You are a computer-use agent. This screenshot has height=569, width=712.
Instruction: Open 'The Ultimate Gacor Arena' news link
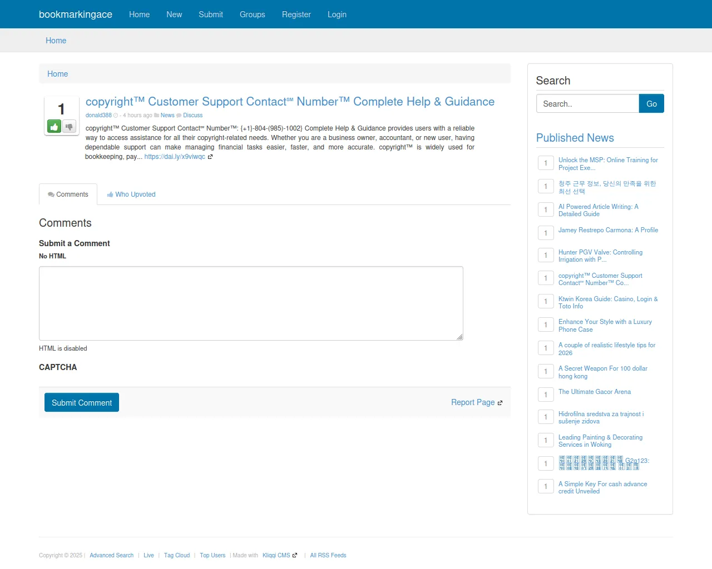tap(594, 392)
